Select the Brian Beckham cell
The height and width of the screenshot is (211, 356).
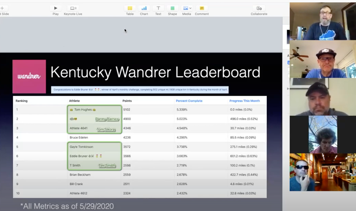coord(80,175)
